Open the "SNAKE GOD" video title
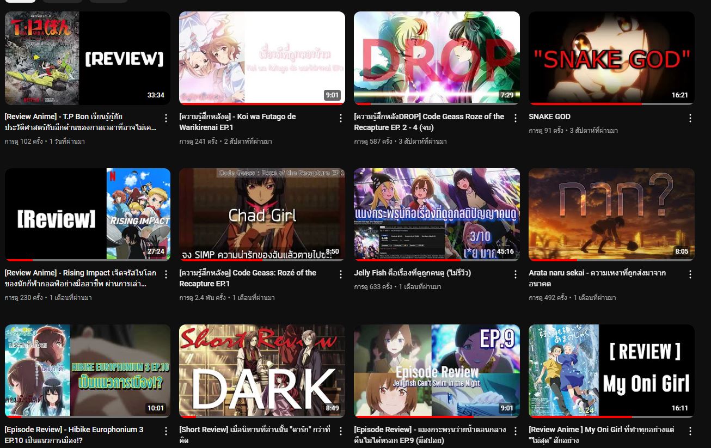The image size is (711, 448). (x=549, y=116)
